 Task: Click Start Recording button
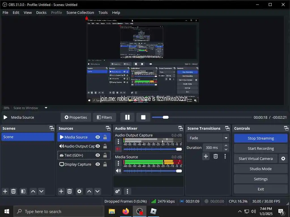tap(261, 148)
